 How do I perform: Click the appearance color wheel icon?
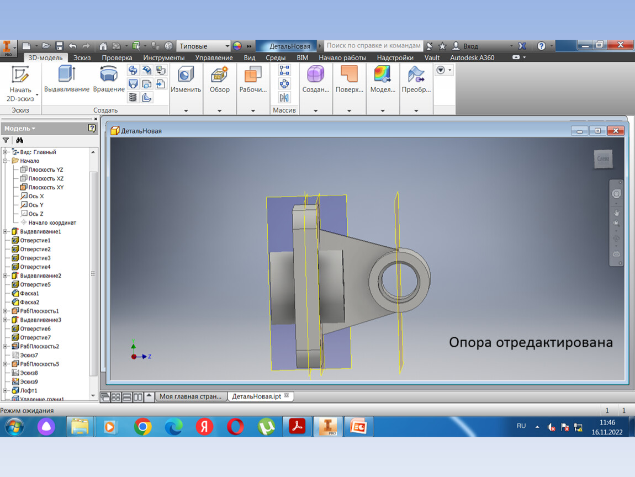[x=237, y=46]
